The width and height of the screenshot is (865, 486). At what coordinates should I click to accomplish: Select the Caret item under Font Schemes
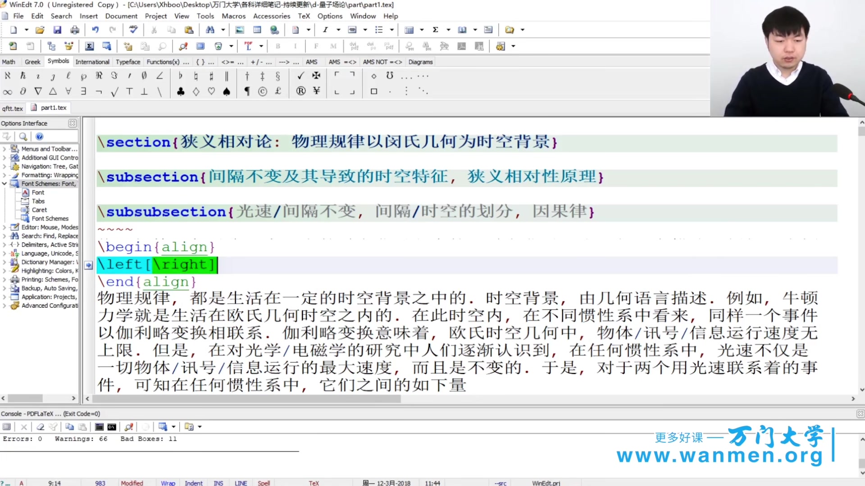coord(39,210)
